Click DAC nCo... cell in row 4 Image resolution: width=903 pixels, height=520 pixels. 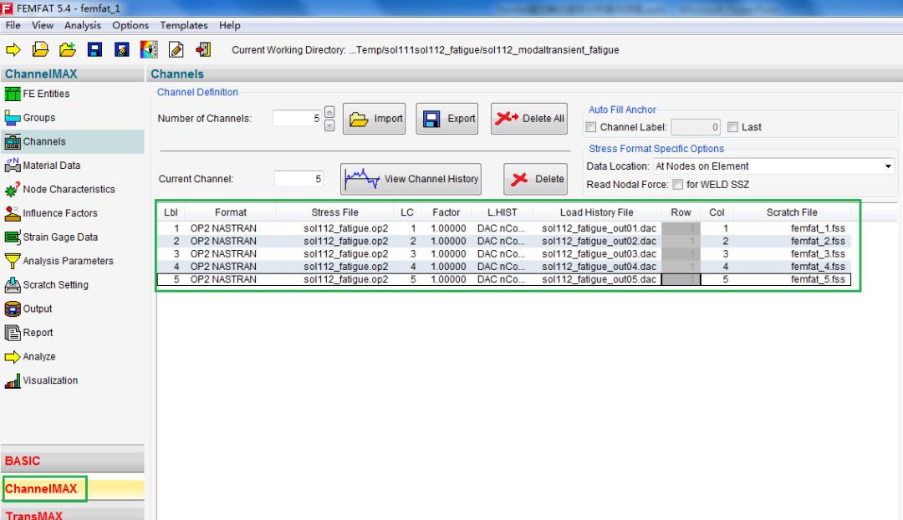[501, 267]
